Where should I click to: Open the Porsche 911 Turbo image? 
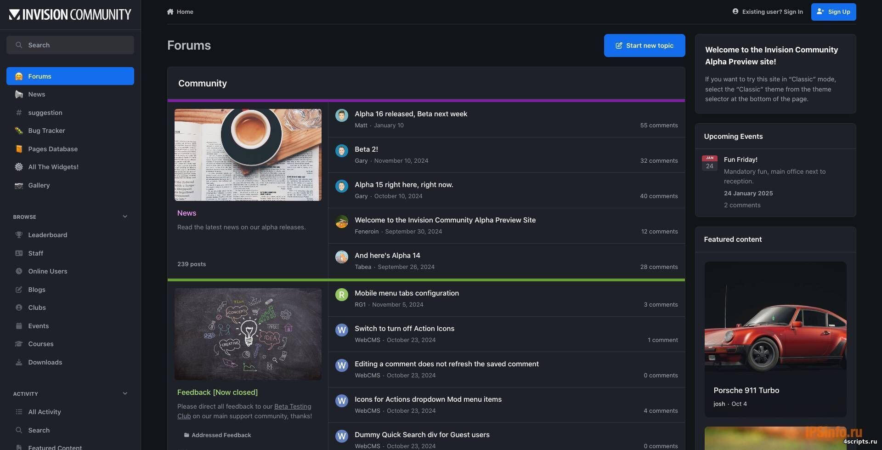coord(775,317)
